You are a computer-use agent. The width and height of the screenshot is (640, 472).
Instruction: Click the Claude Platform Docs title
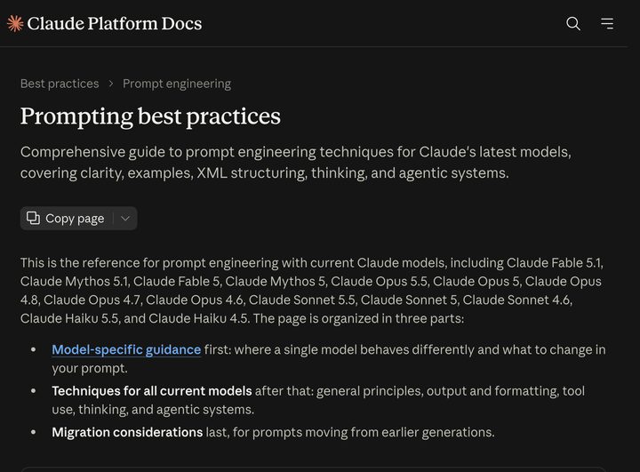115,24
